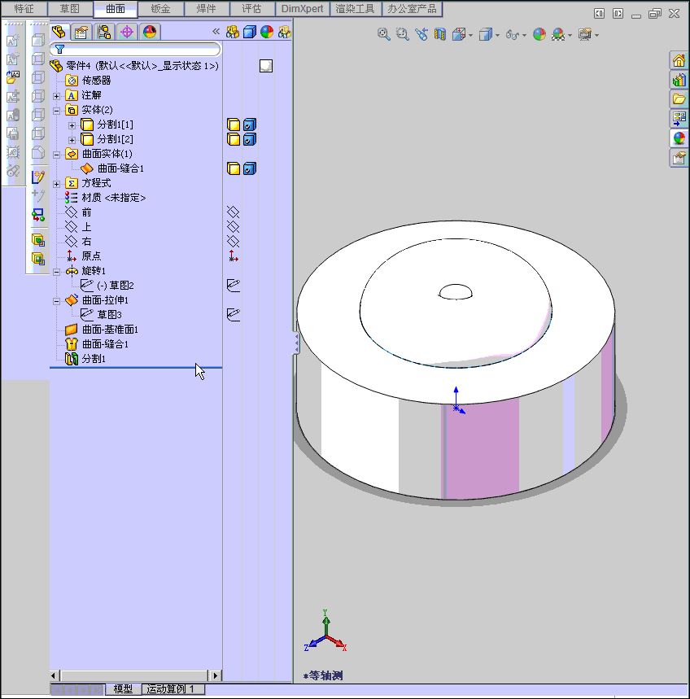
Task: Switch to the DimXpertManager crosshair icon tab
Action: (x=127, y=32)
